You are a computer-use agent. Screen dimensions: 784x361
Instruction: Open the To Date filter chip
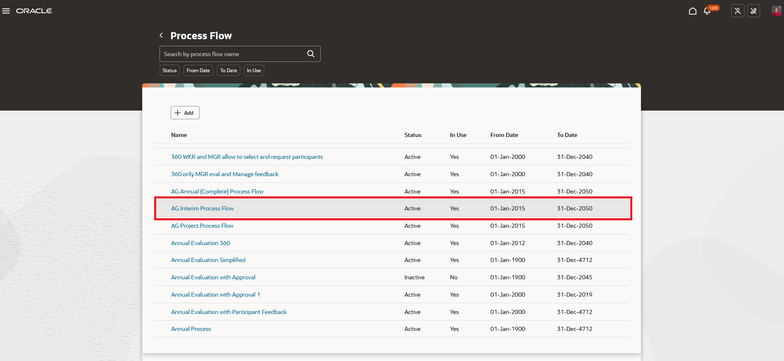[x=228, y=71]
